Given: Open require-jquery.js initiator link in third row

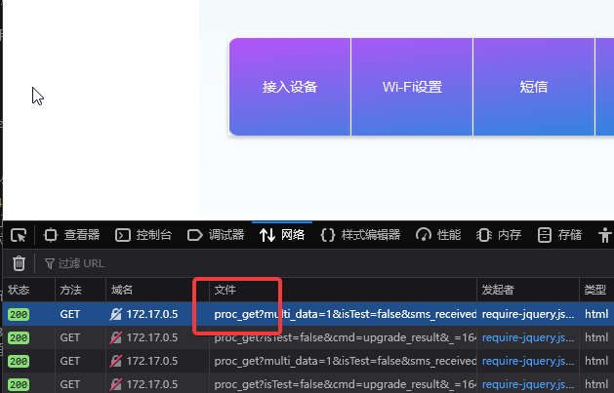Looking at the screenshot, I should coord(528,361).
